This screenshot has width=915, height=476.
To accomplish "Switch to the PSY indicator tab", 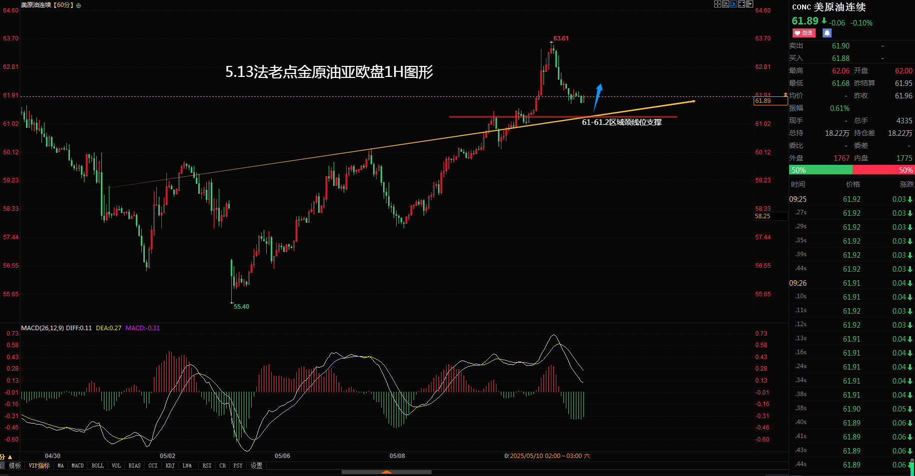I will pyautogui.click(x=238, y=466).
